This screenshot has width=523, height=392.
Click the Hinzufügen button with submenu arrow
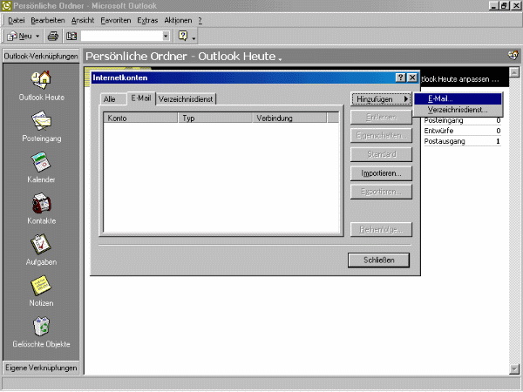pos(381,99)
